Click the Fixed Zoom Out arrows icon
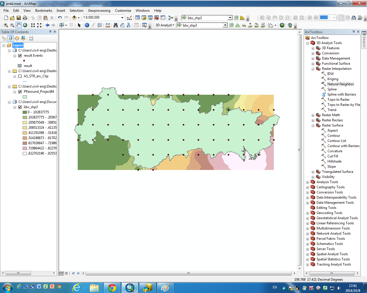Screen dimensions: 367x293 [39, 25]
